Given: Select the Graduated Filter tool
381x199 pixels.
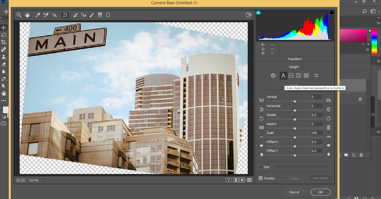Looking at the screenshot, I should [x=100, y=15].
